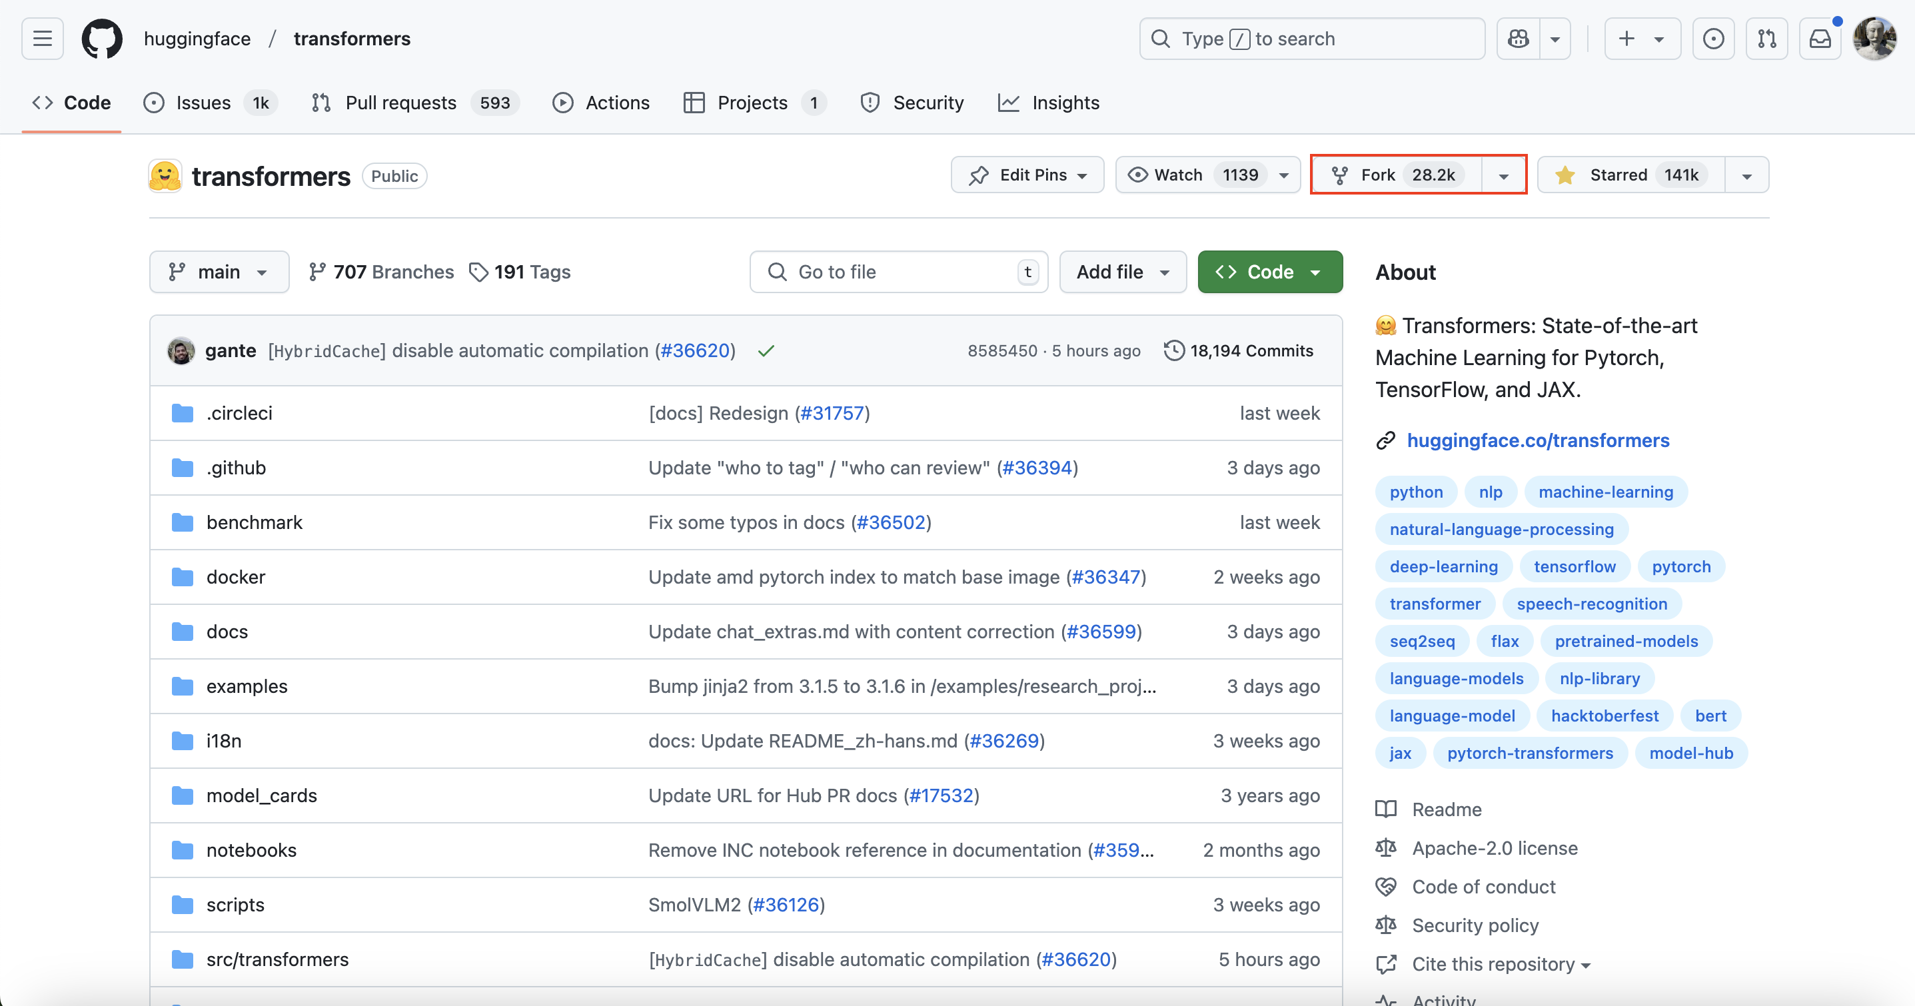Open the star lists dropdown arrow

coord(1747,175)
